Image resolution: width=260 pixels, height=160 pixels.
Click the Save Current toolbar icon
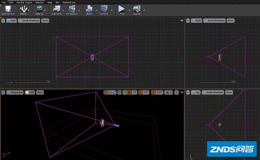8,9
